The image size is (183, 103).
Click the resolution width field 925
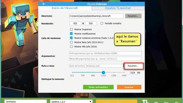75,23
